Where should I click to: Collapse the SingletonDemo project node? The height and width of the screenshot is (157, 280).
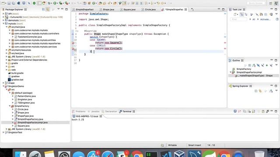pos(3,86)
